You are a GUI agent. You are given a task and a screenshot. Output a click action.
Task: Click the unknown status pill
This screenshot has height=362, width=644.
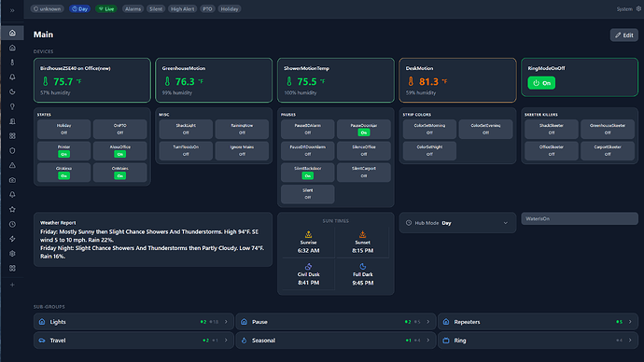[x=48, y=8]
